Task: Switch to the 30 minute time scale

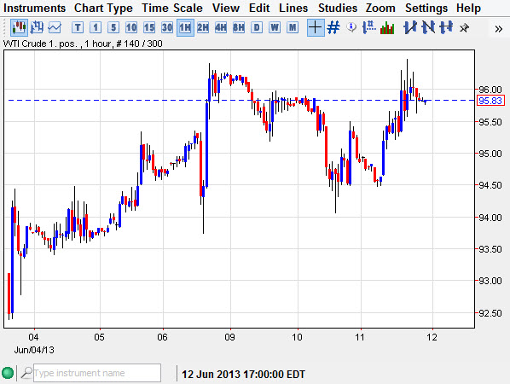Action: point(167,27)
